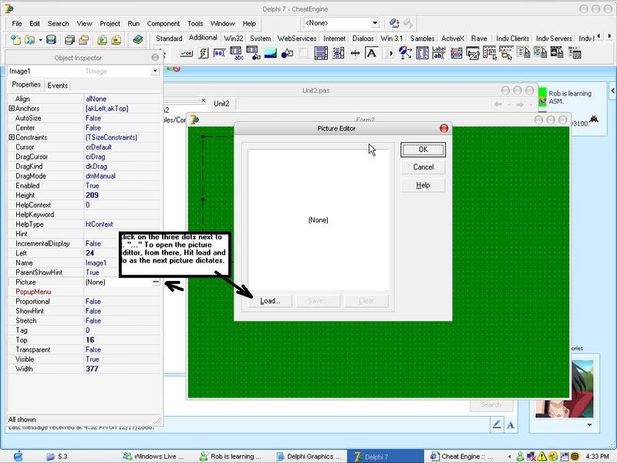Image resolution: width=617 pixels, height=463 pixels.
Task: Expand the Constraints property
Action: tap(12, 137)
